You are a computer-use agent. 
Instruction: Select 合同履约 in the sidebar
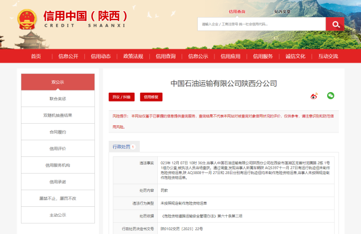pos(58,132)
